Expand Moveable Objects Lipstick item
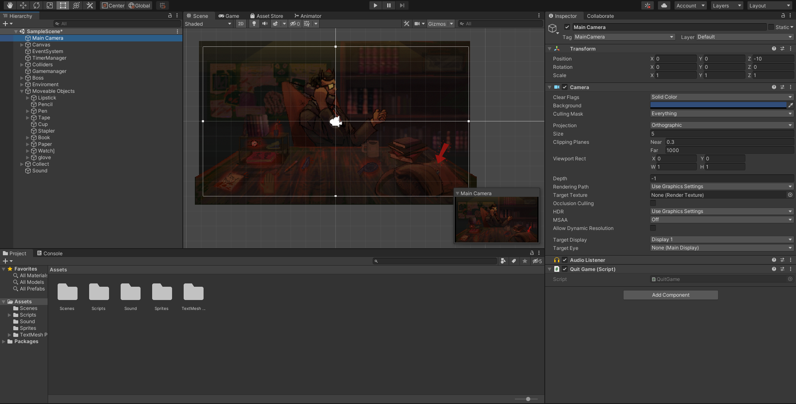This screenshot has height=404, width=796. 28,98
